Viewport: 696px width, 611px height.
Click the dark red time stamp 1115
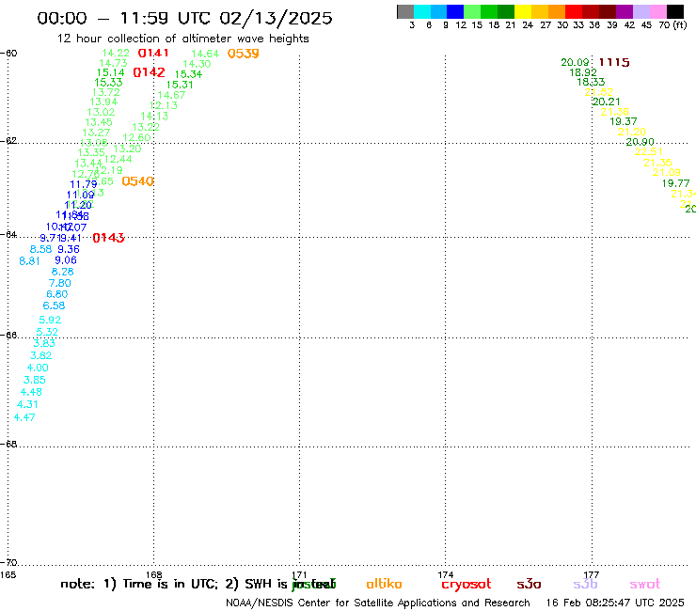tap(614, 63)
